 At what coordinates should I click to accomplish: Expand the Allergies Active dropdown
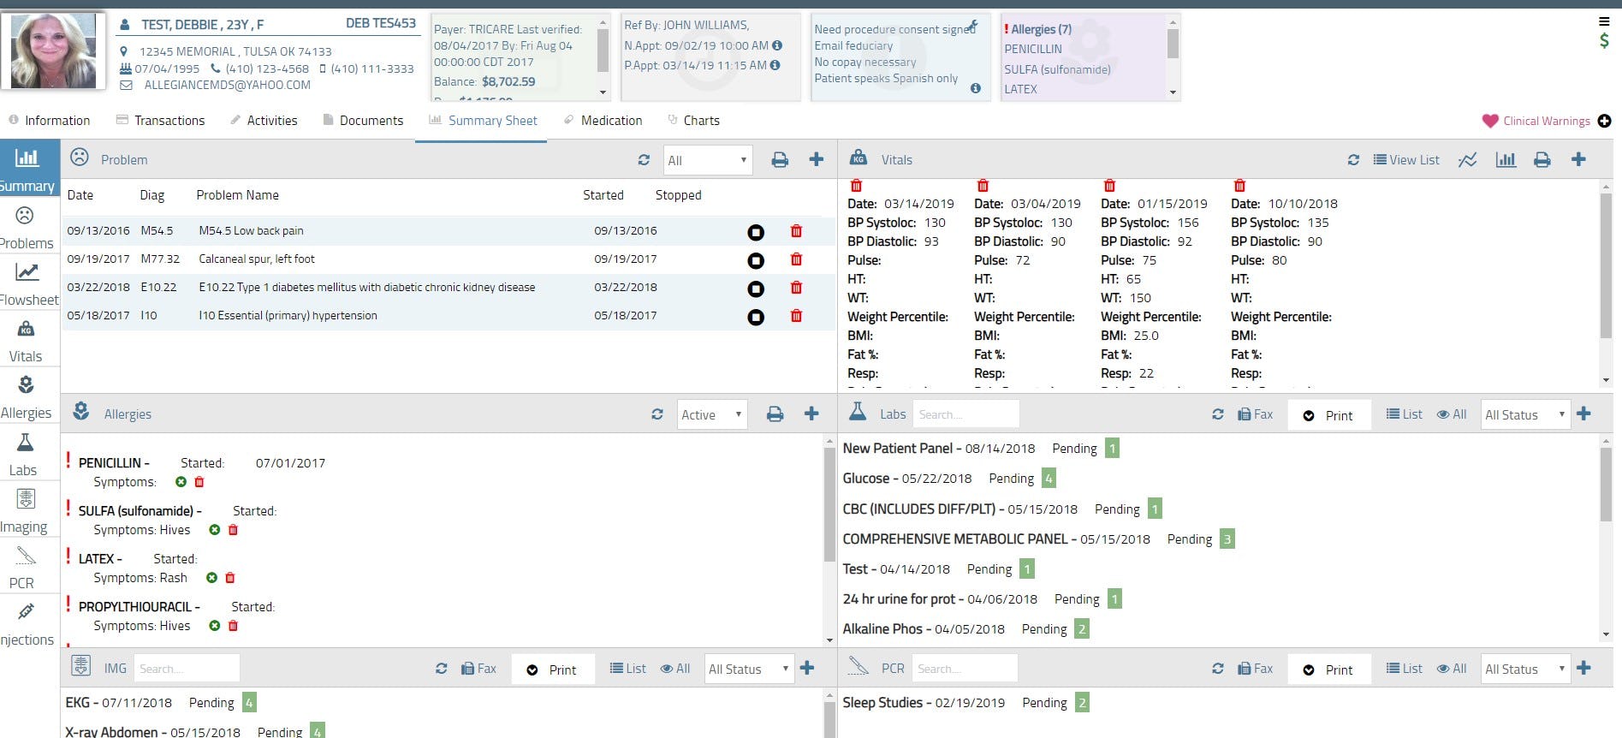(712, 414)
